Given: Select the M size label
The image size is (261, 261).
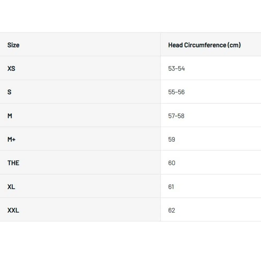Looking at the screenshot, I should pyautogui.click(x=10, y=116).
